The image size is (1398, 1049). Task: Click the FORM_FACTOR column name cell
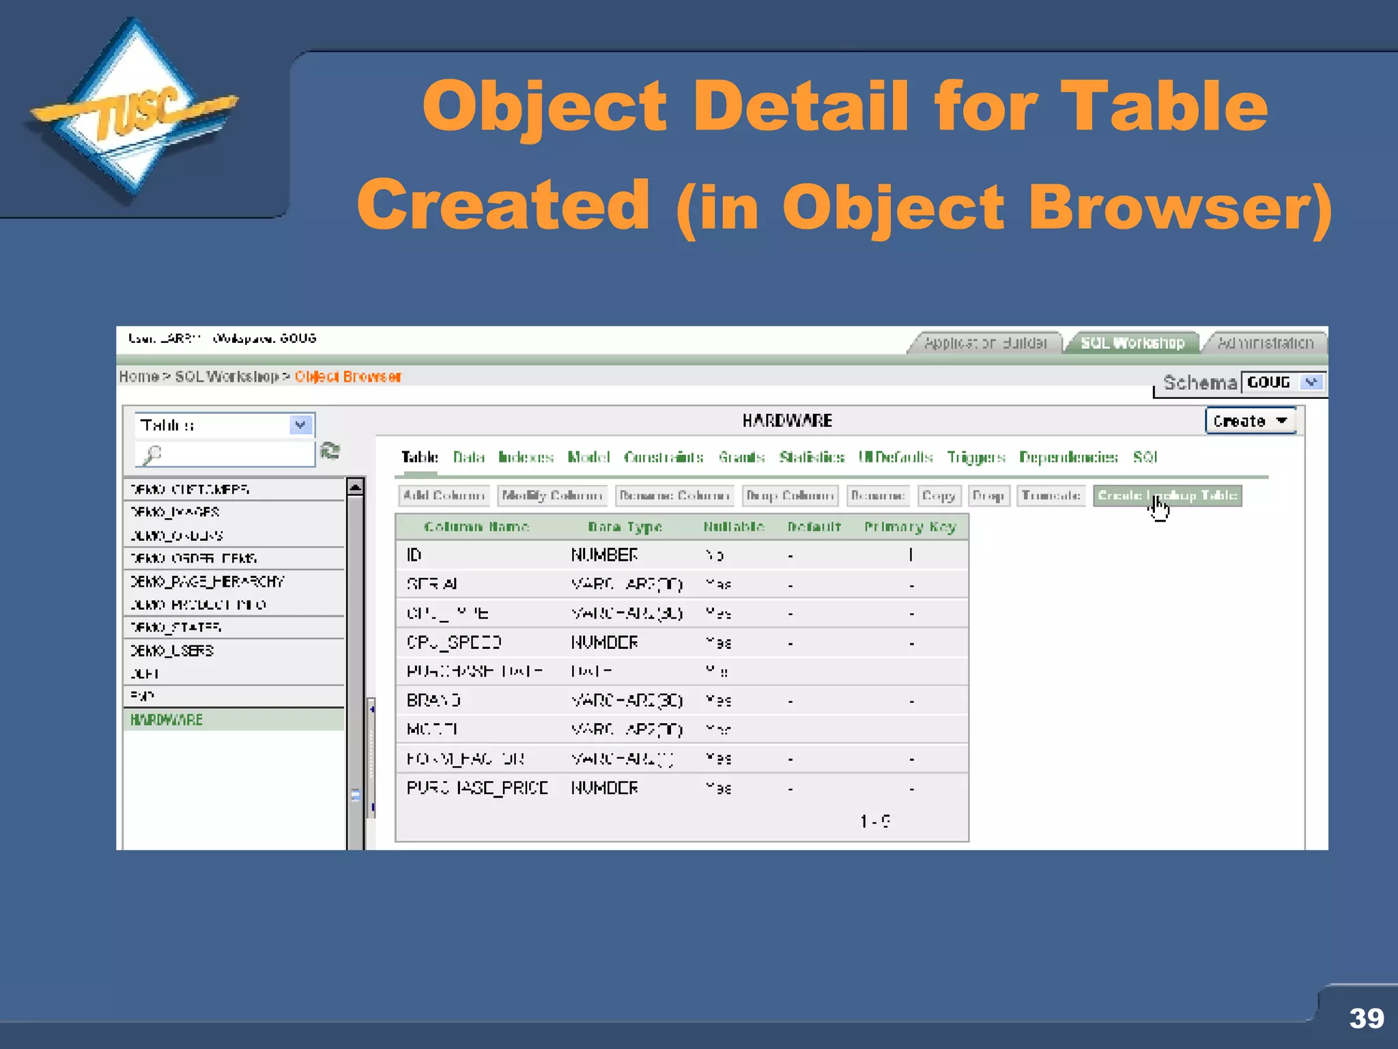[466, 759]
